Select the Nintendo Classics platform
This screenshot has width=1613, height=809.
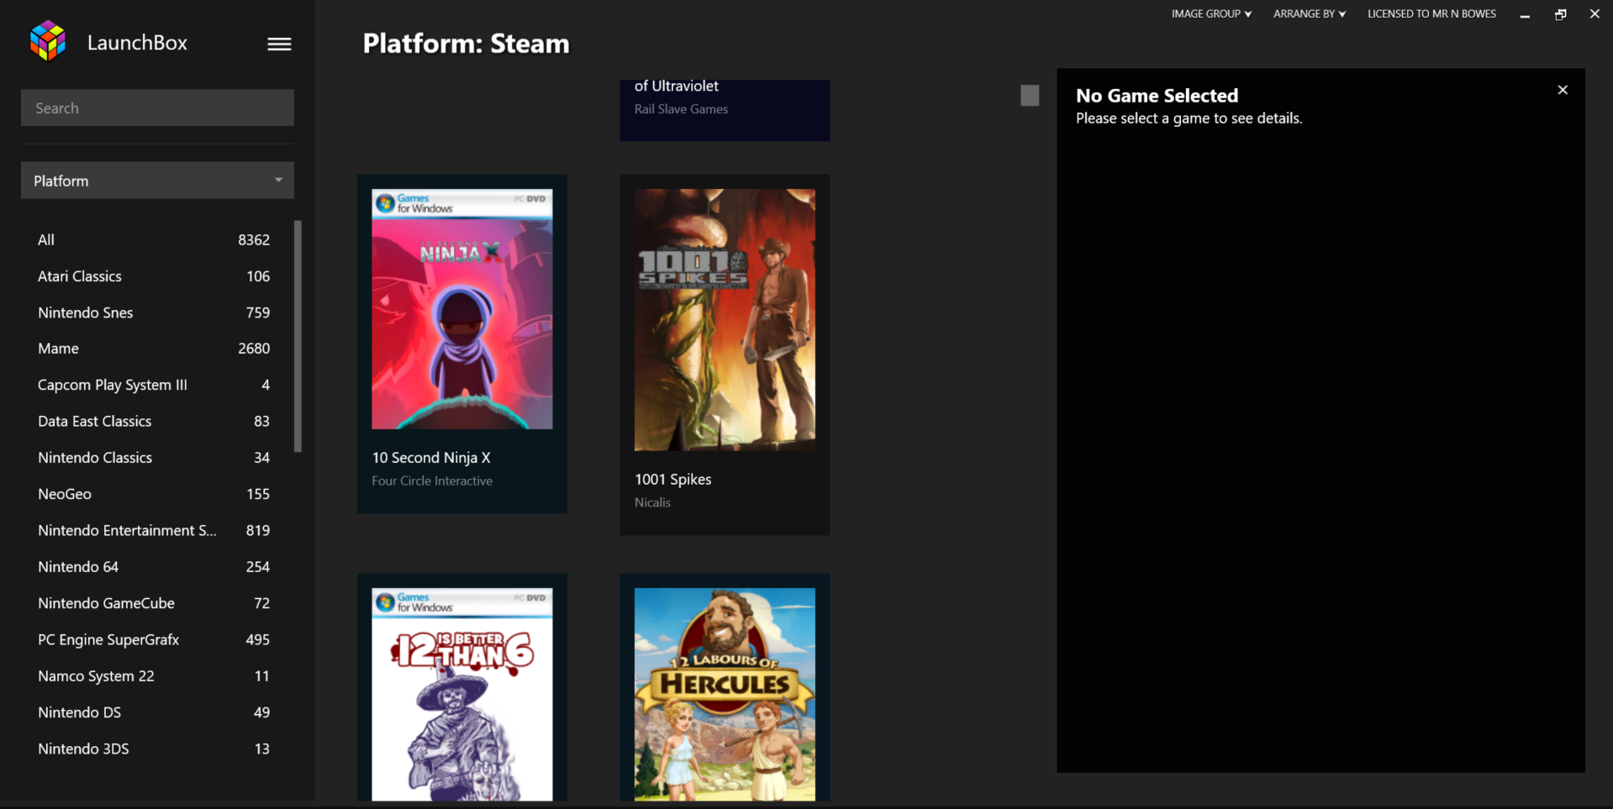[x=154, y=458]
